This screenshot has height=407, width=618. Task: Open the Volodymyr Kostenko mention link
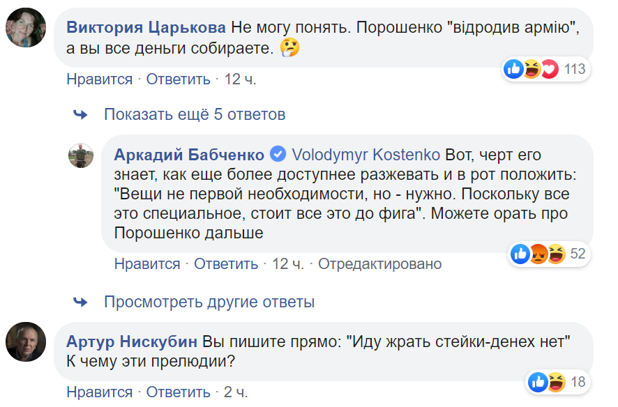click(x=365, y=154)
